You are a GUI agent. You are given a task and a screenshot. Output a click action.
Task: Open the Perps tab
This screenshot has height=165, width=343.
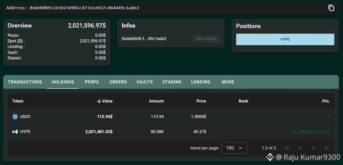click(x=92, y=82)
